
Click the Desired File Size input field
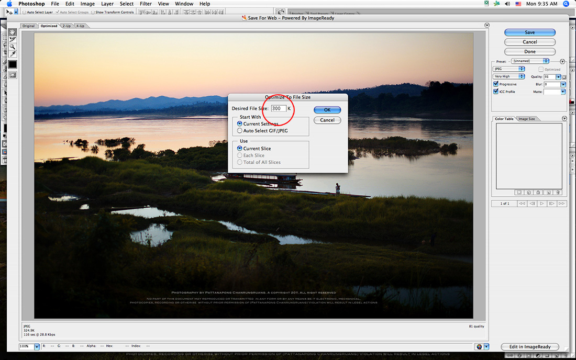[x=278, y=108]
